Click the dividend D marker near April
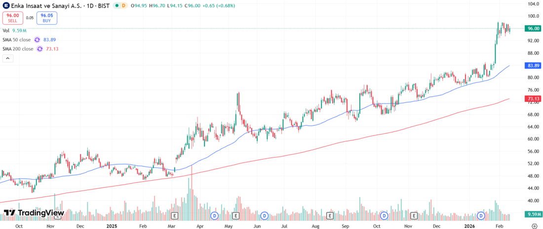This screenshot has height=229, width=543. coord(214,216)
